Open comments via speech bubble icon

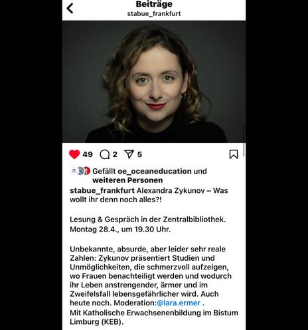click(x=105, y=154)
